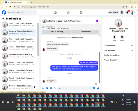
Task: Open a new browser tab
Action: [x=31, y=2]
